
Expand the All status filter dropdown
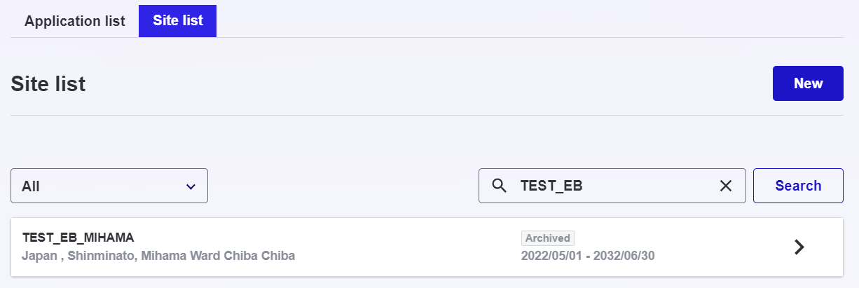[109, 186]
